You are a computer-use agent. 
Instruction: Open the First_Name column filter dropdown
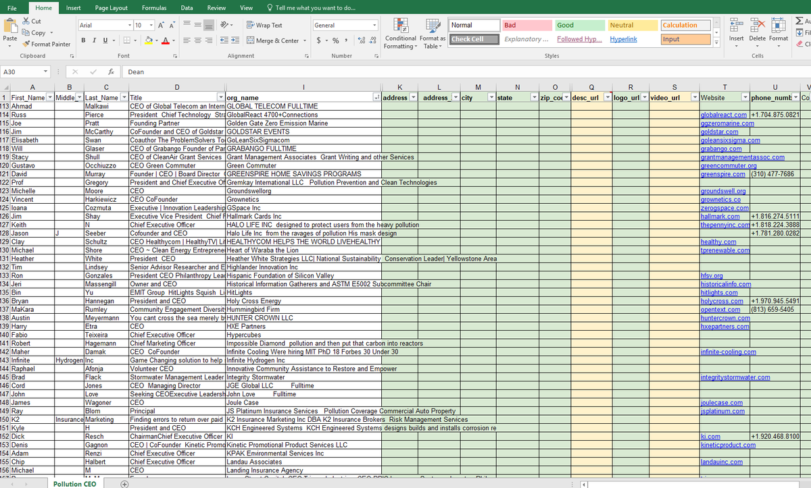tap(50, 98)
